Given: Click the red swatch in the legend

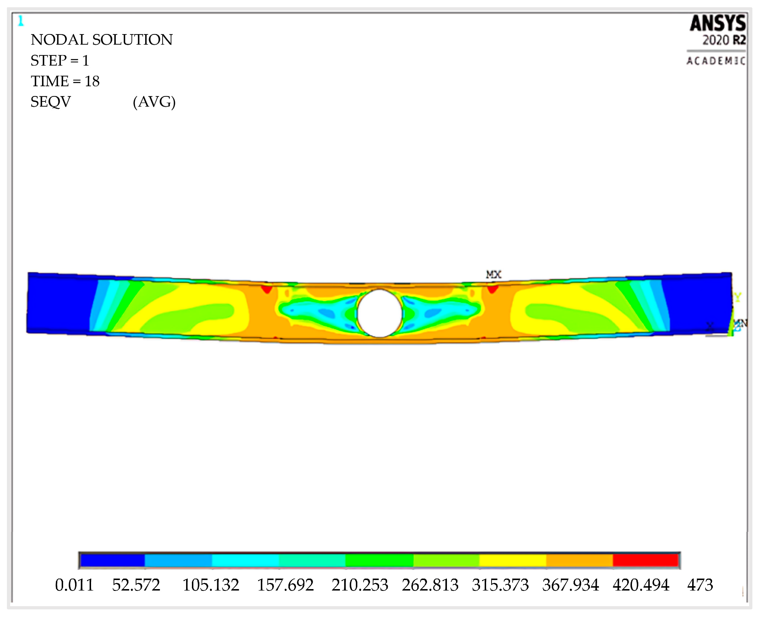Looking at the screenshot, I should pos(645,560).
